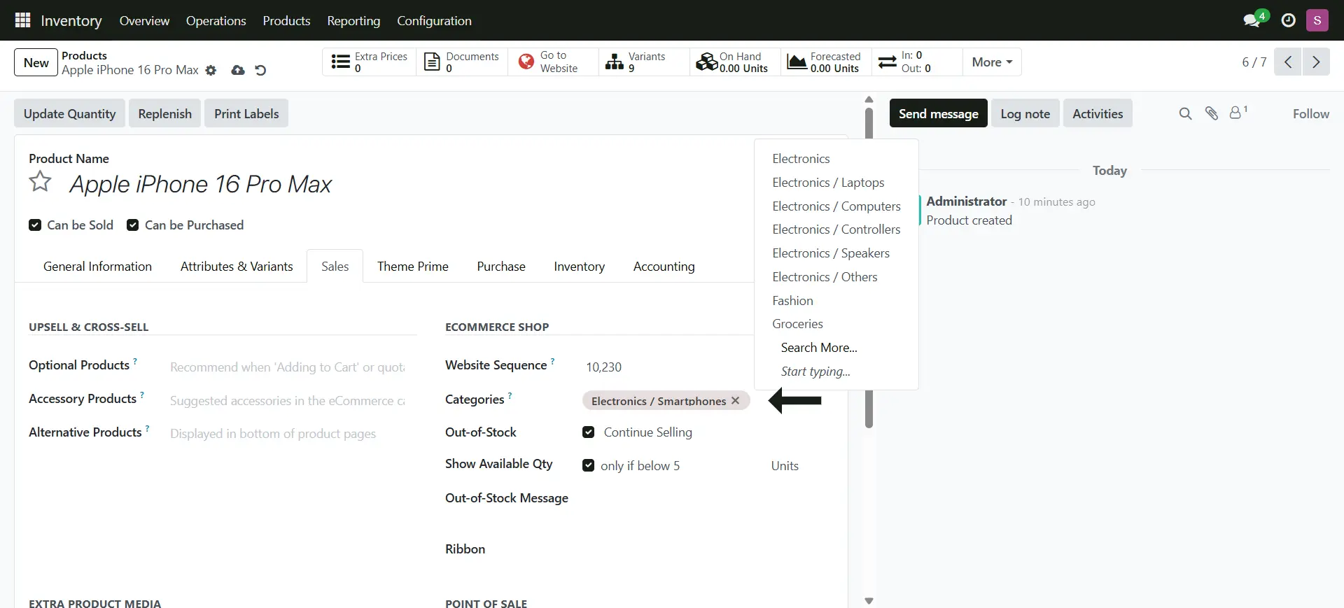
Task: Disable the Continue Selling checkbox
Action: [589, 432]
